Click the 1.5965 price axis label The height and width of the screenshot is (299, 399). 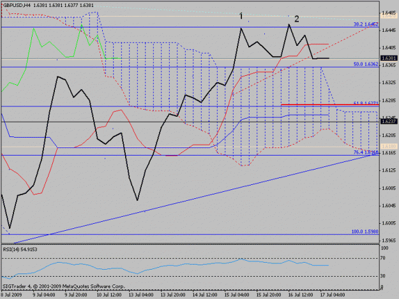point(389,240)
